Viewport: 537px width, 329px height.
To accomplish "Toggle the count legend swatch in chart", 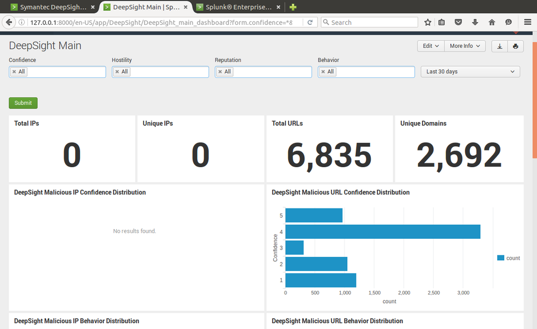I will pos(500,258).
